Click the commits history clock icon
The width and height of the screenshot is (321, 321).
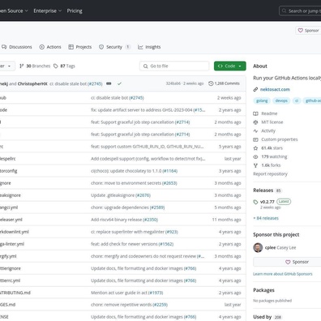211,83
